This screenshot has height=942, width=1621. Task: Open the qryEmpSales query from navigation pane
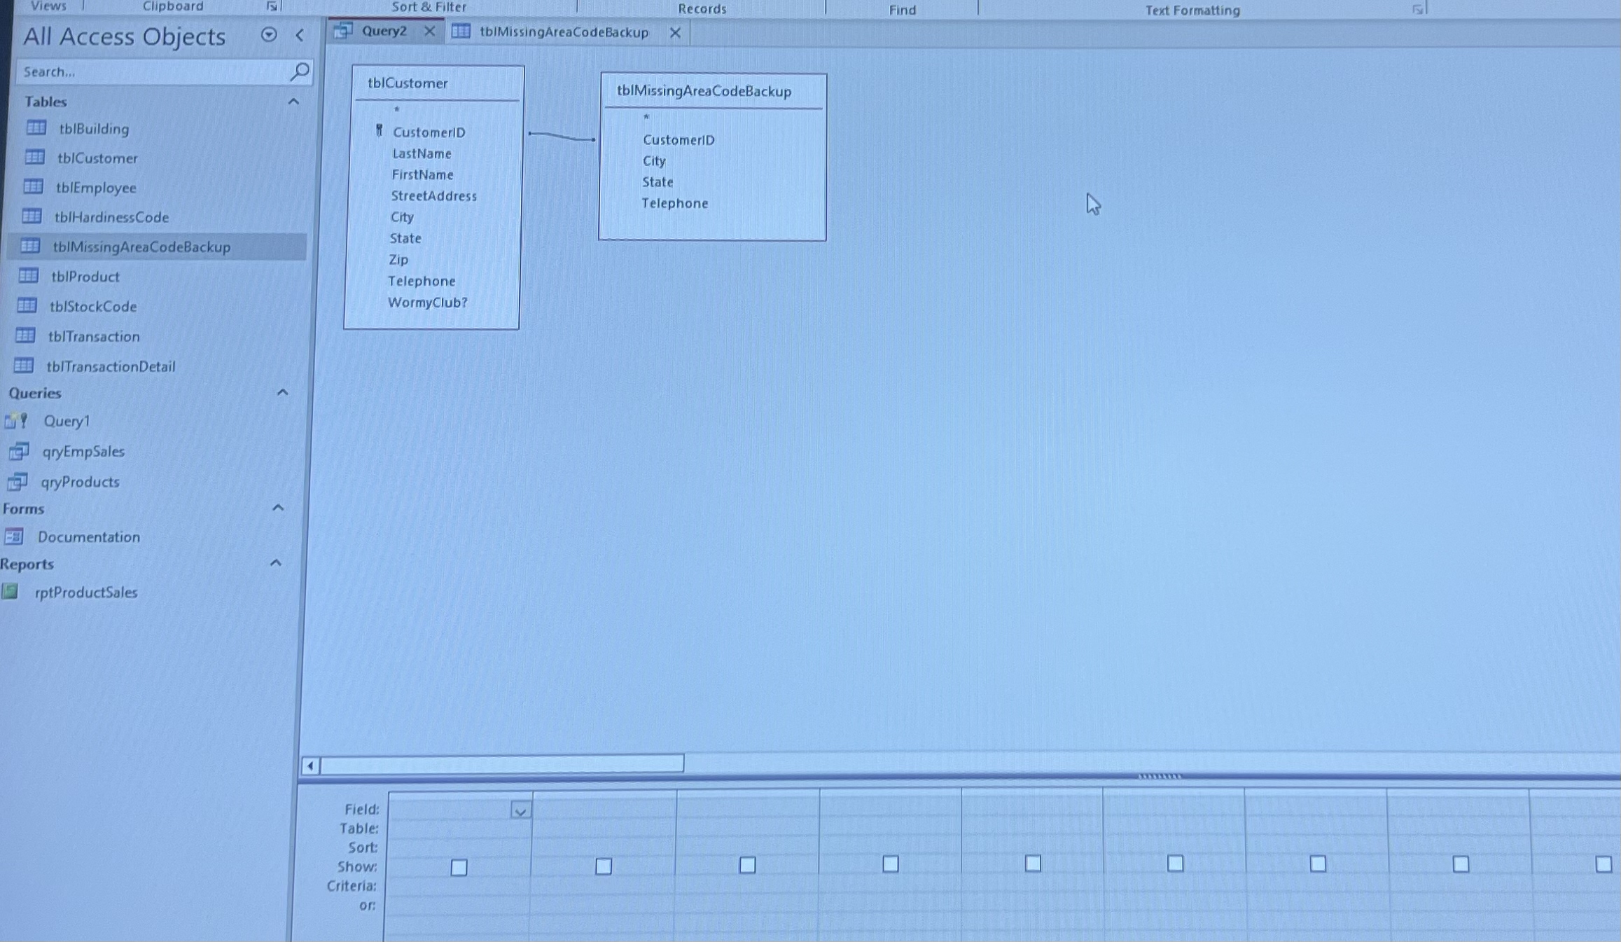click(83, 451)
